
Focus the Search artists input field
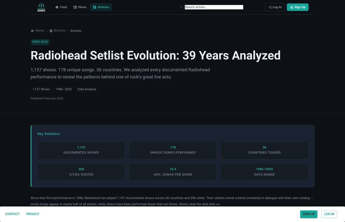(x=214, y=7)
